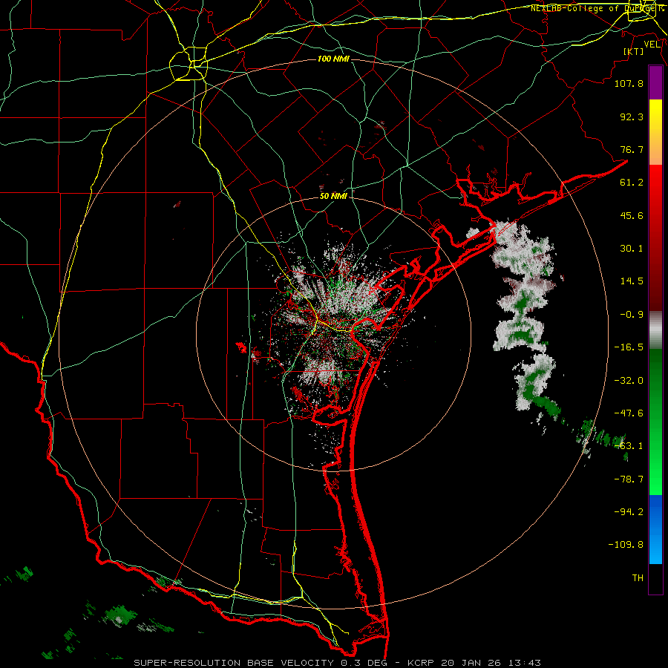This screenshot has height=668, width=668.
Task: Click the 50 NMI range ring label
Action: click(333, 197)
